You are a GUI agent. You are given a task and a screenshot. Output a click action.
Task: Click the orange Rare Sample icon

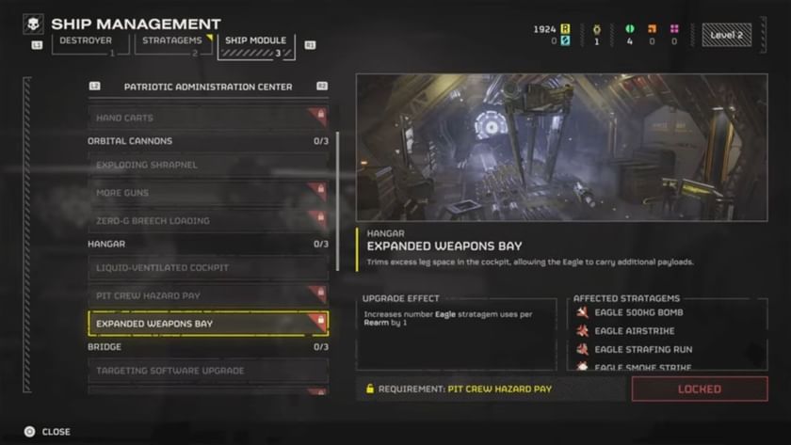point(652,29)
